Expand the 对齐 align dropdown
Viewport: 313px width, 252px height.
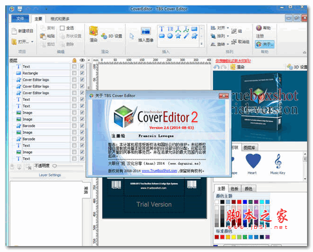228,28
